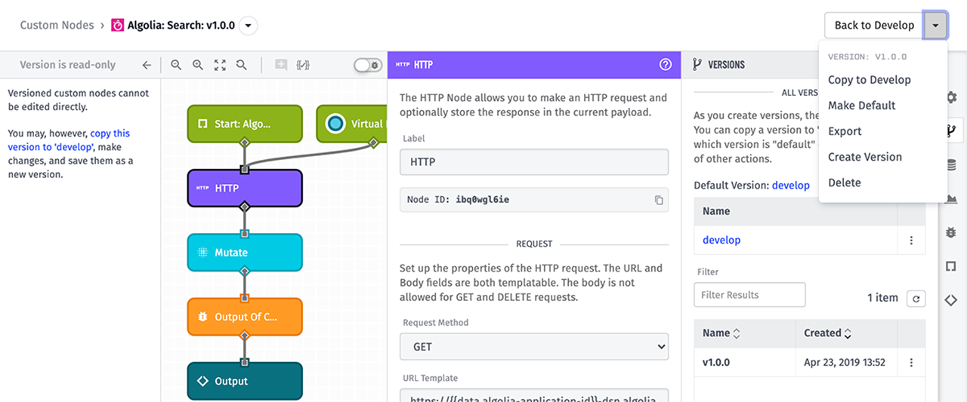The width and height of the screenshot is (967, 402).
Task: Select the Start: Algo... node
Action: [x=245, y=124]
